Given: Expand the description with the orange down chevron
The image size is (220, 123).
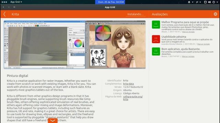Looking at the screenshot, I should (x=53, y=121).
